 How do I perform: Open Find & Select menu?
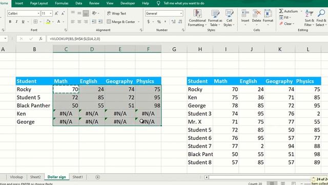[x=321, y=18]
